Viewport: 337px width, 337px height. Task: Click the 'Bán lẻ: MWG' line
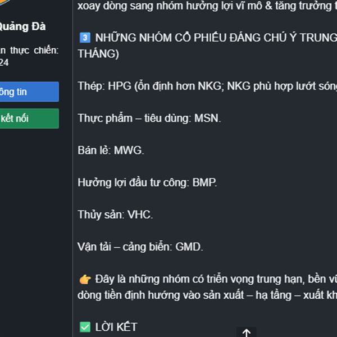tap(111, 150)
